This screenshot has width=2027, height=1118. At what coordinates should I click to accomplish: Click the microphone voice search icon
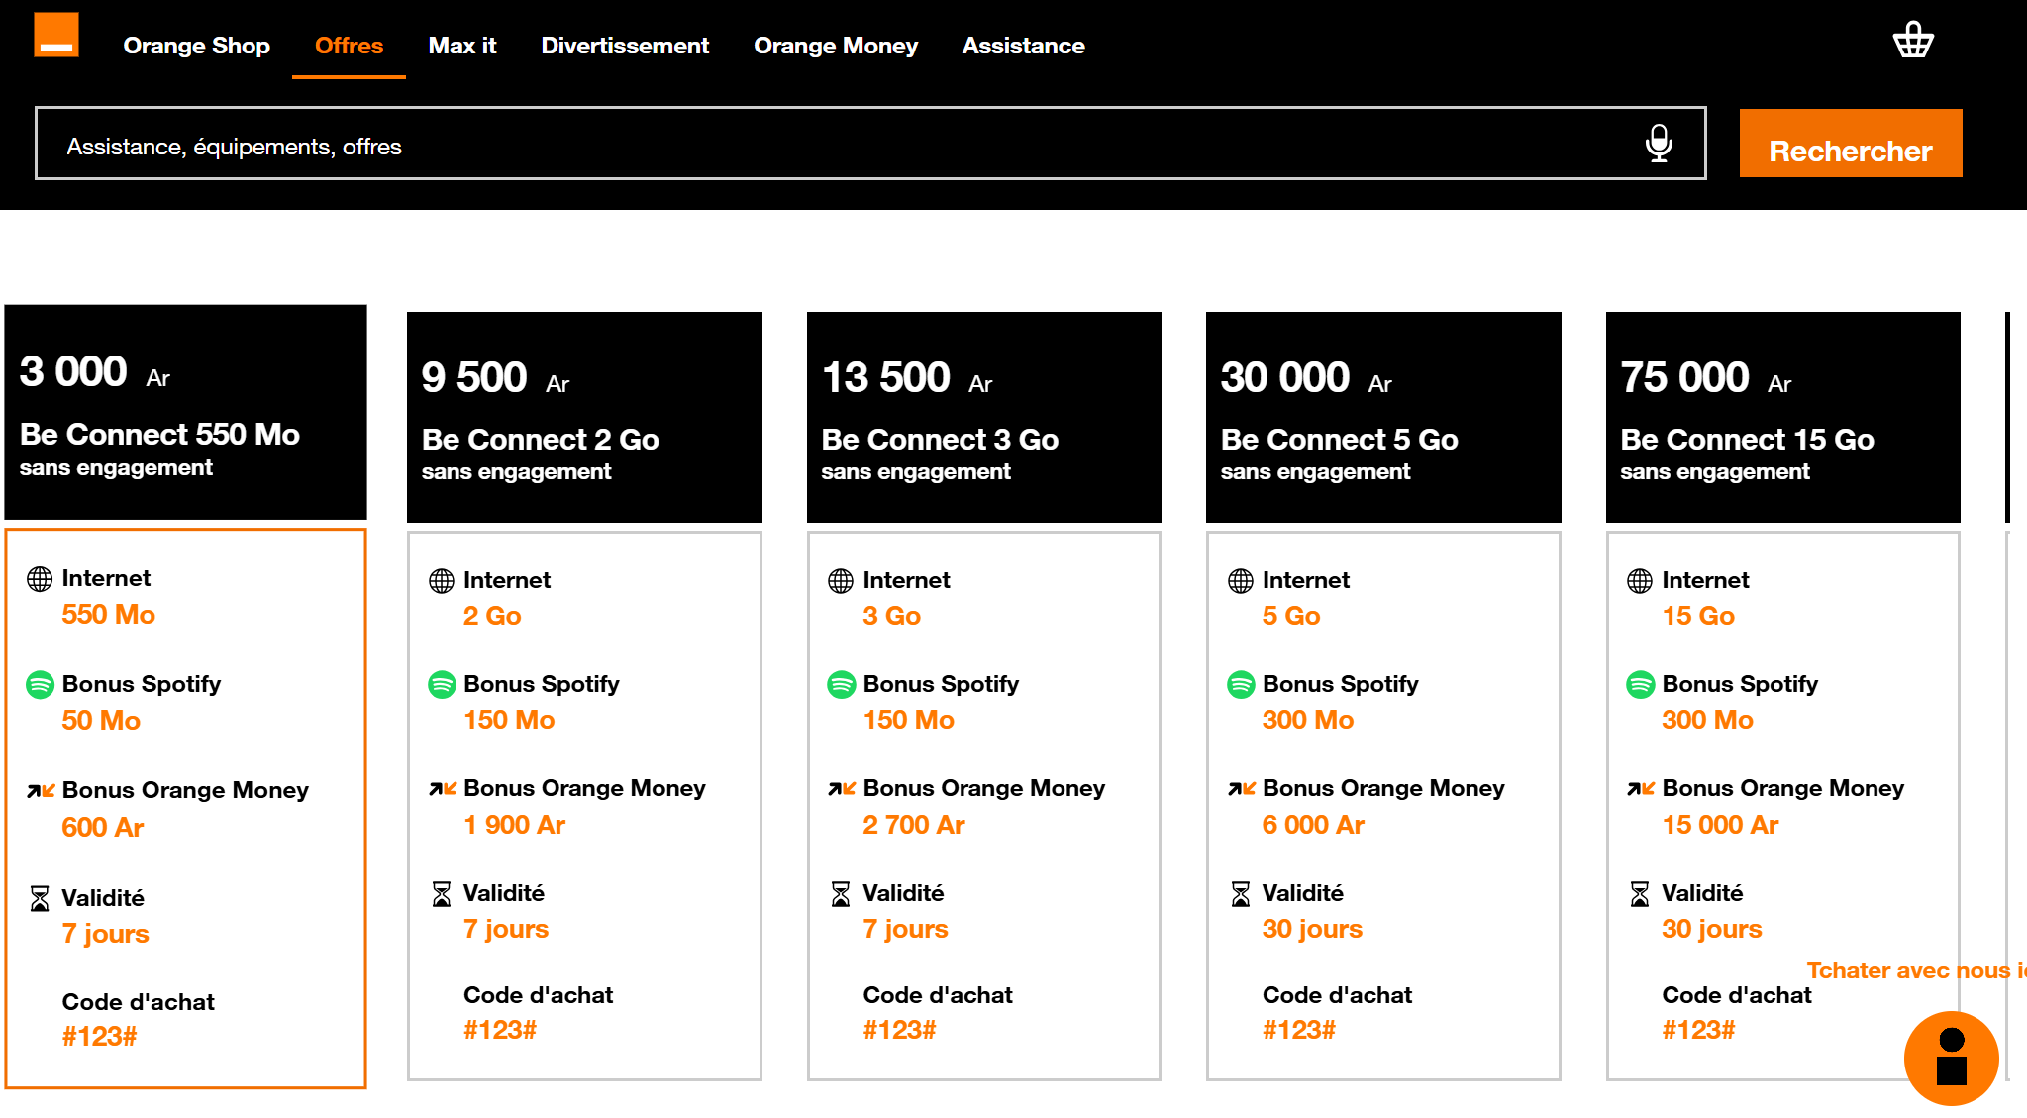point(1659,144)
